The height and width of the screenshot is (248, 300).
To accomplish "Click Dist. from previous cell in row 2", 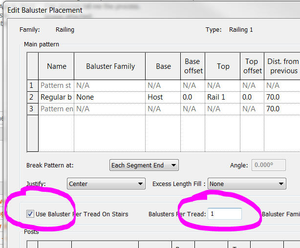I will pos(282,97).
